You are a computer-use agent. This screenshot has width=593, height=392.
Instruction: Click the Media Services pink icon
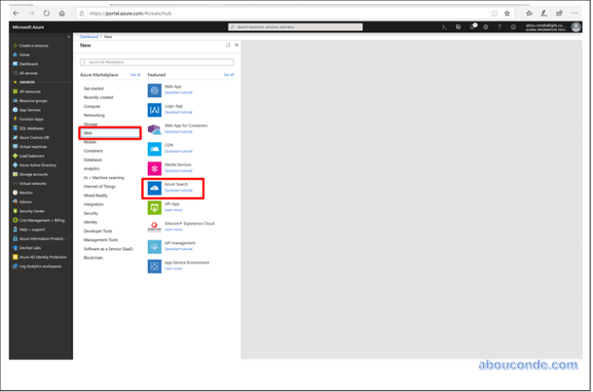(x=154, y=168)
